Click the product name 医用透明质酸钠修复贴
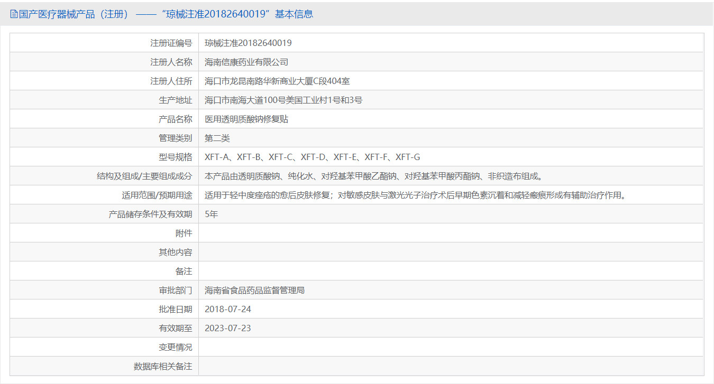This screenshot has height=384, width=714. coord(246,119)
